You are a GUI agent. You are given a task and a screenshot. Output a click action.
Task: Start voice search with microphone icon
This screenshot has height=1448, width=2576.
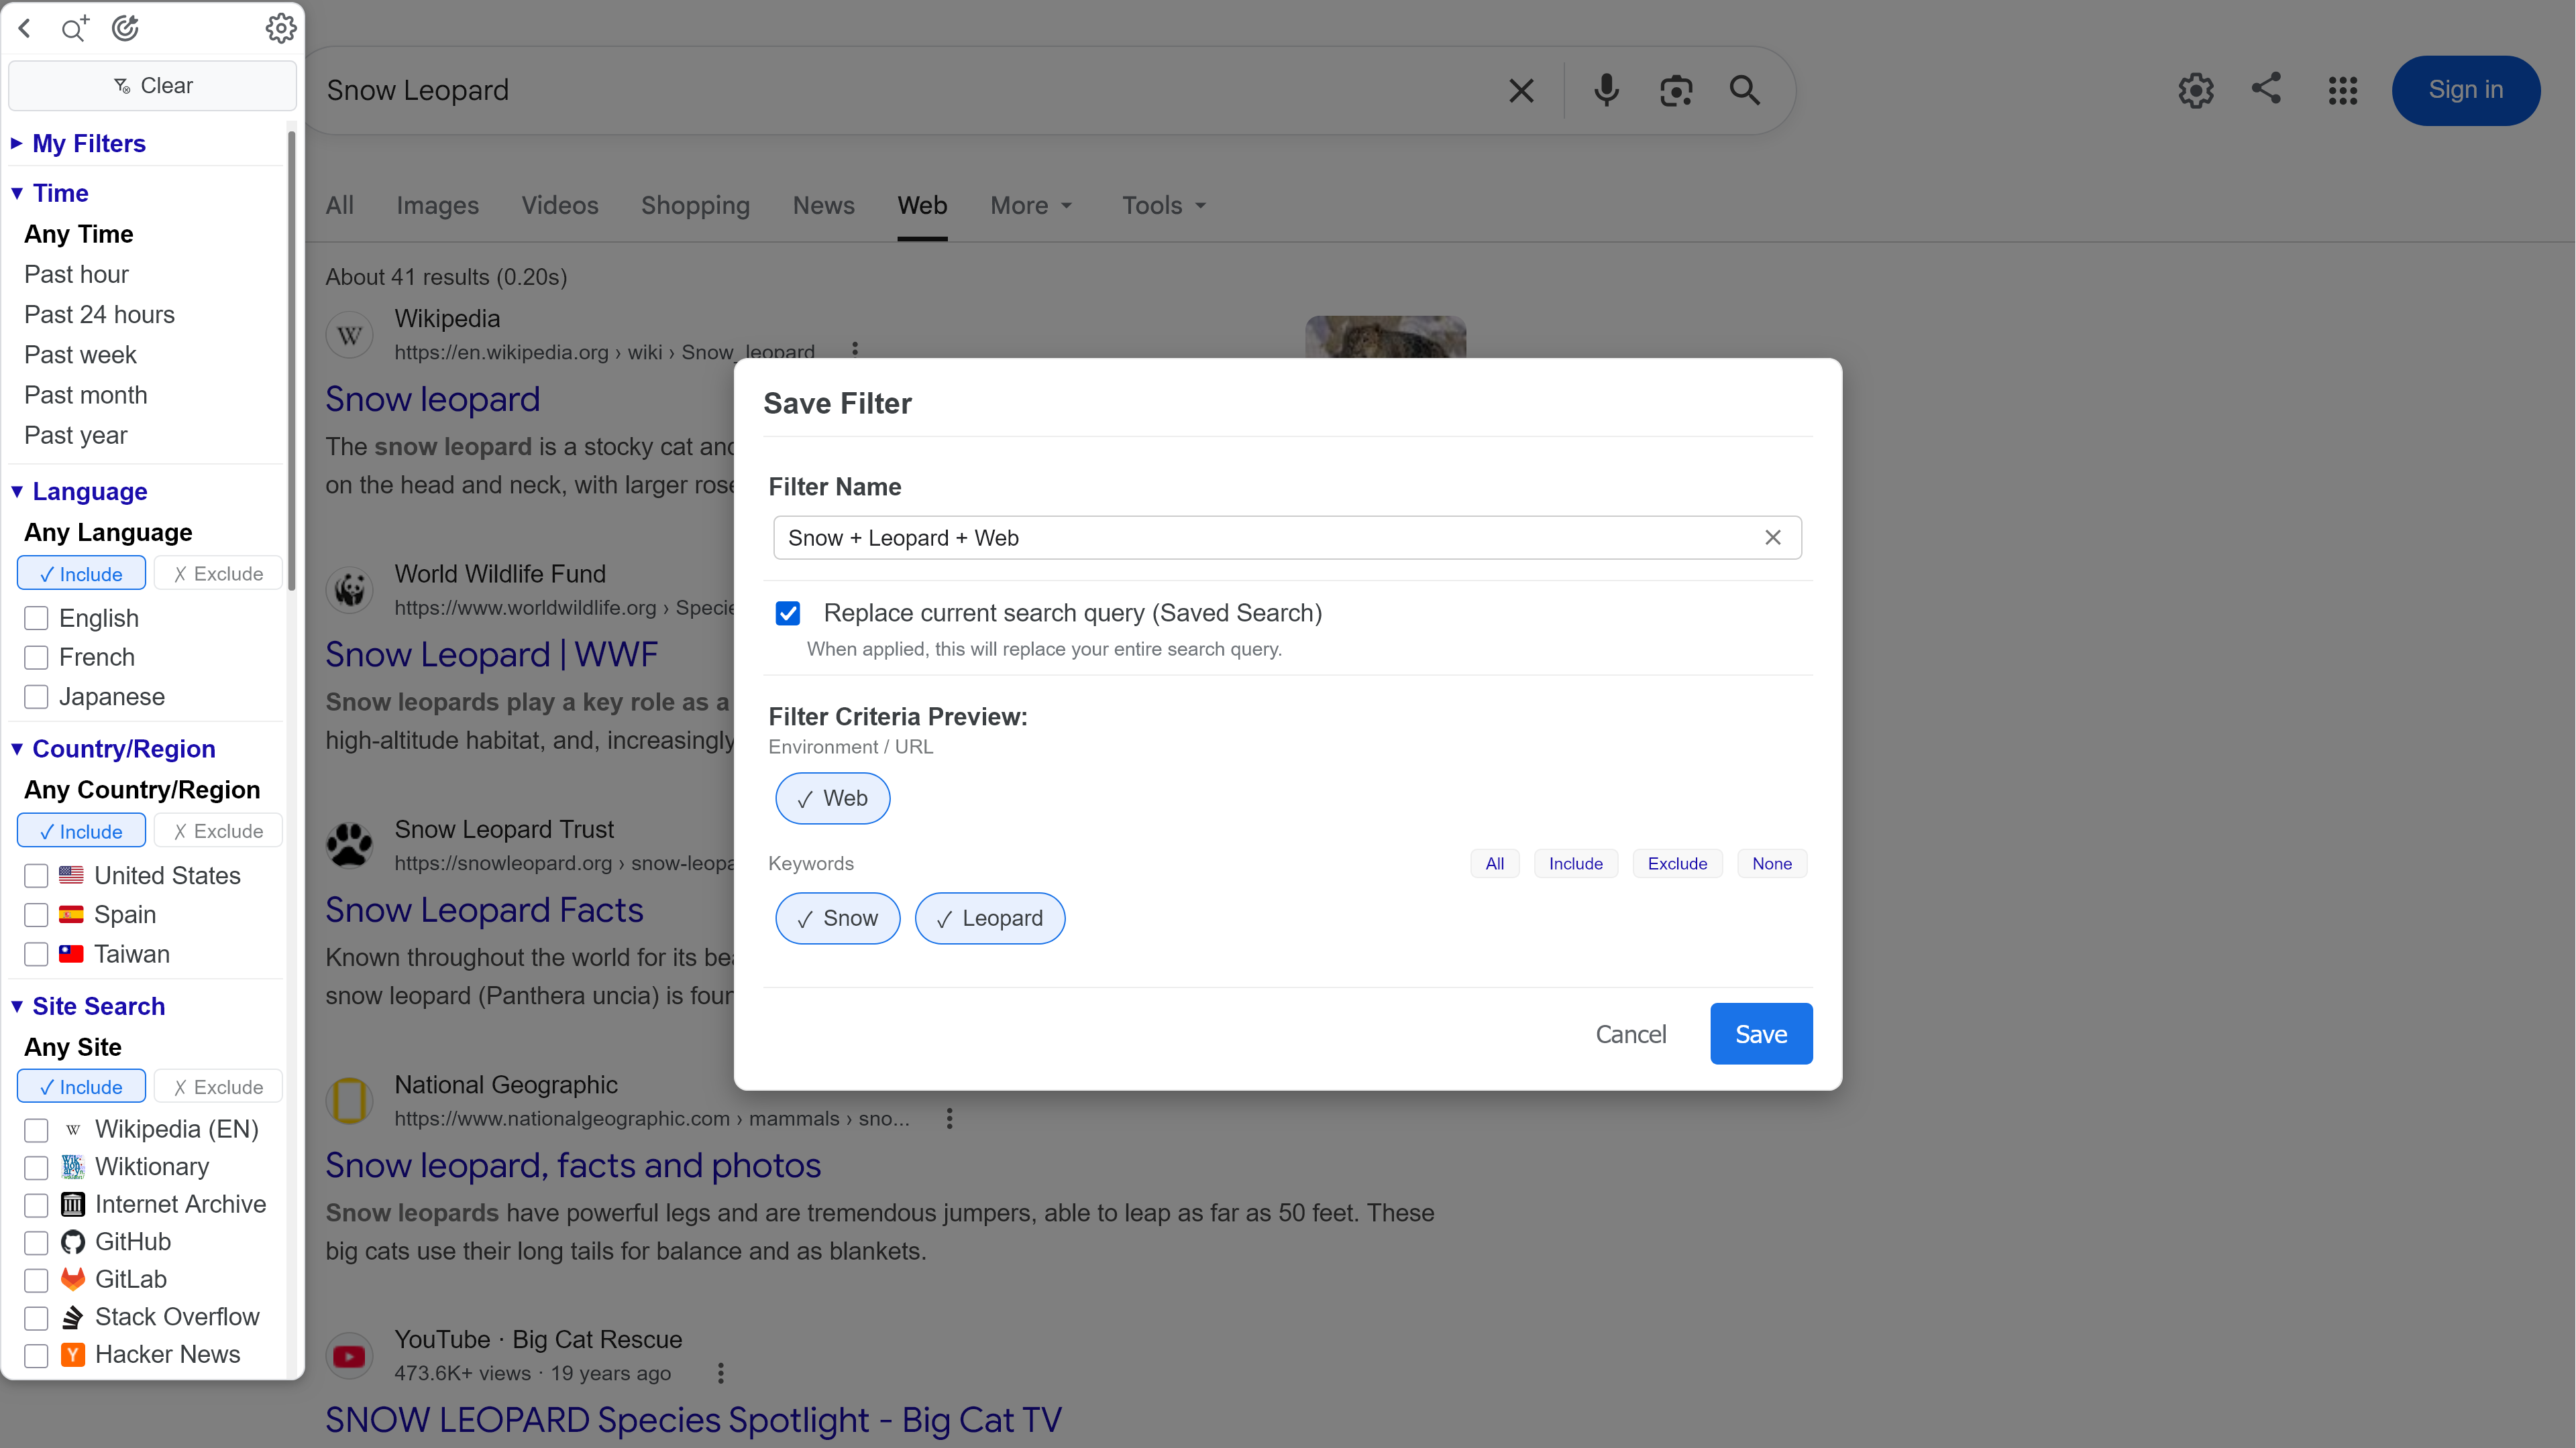click(x=1606, y=91)
